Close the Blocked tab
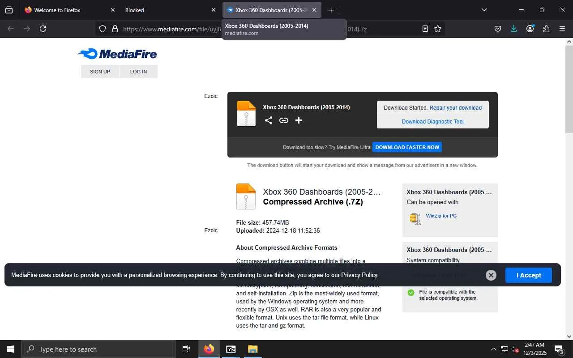Image resolution: width=573 pixels, height=358 pixels. point(214,10)
